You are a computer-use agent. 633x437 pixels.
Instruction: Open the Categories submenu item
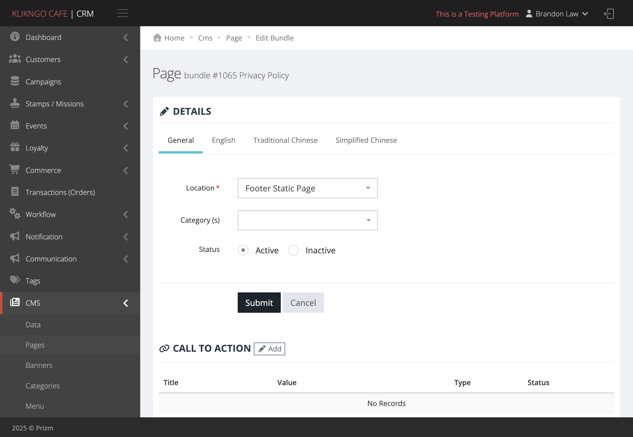[x=42, y=386]
